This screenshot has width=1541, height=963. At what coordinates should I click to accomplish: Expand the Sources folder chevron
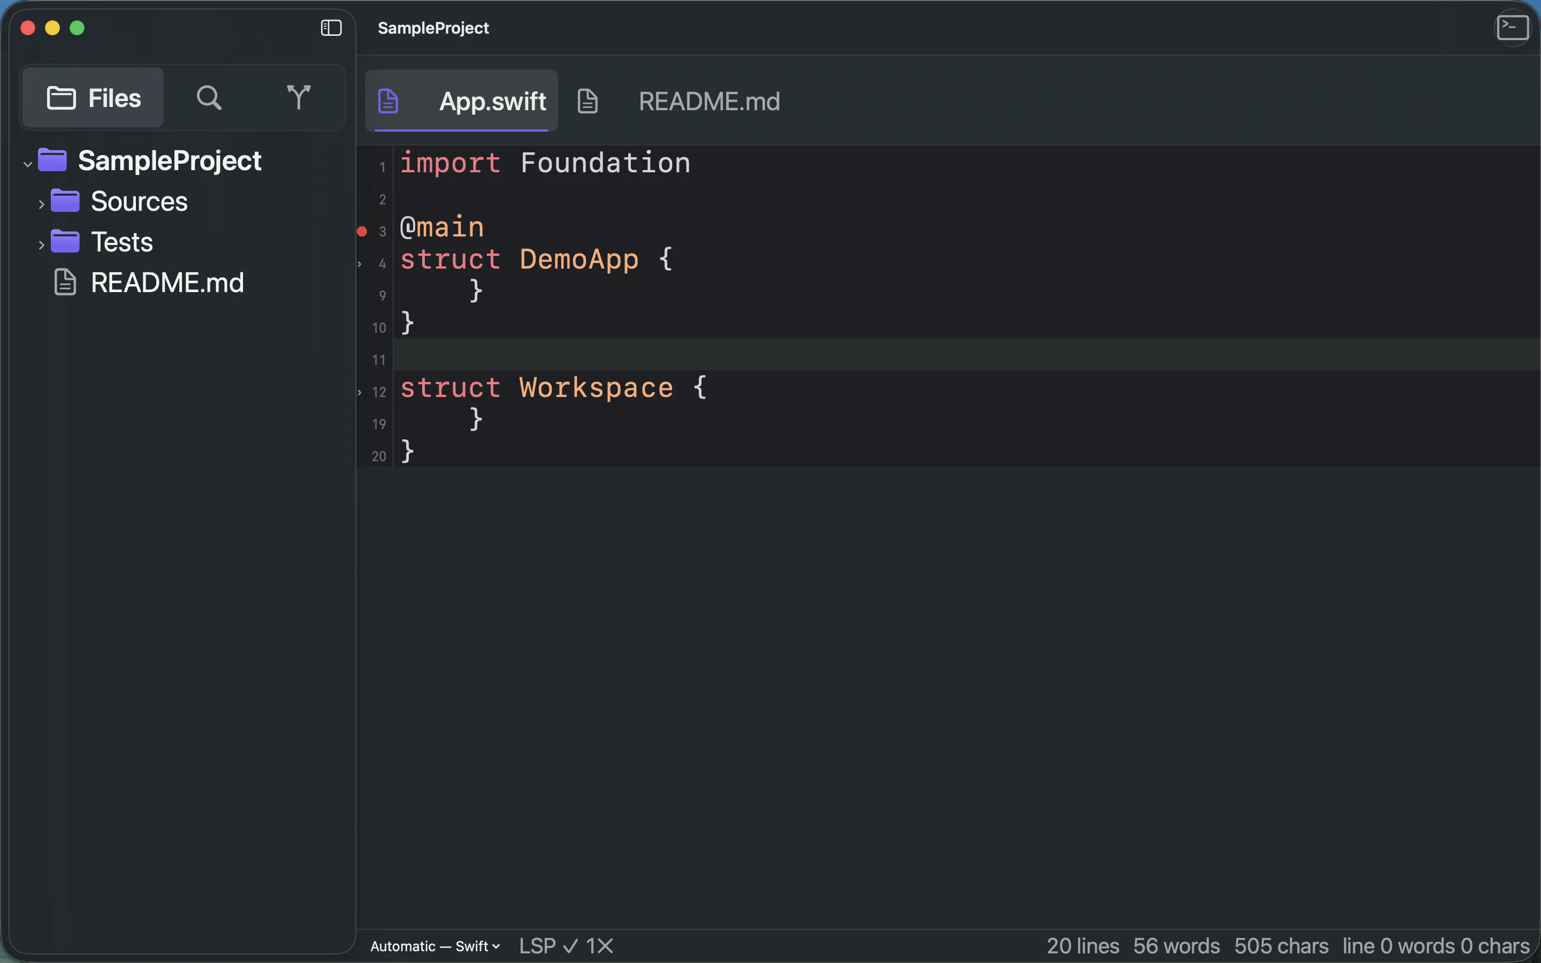(41, 204)
